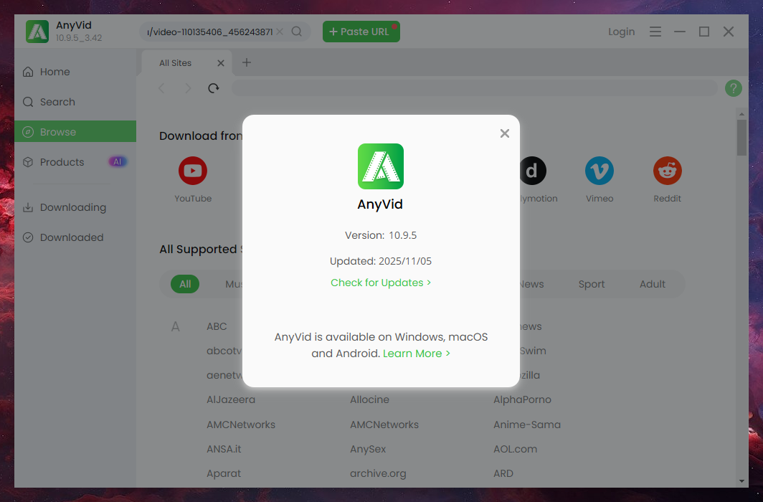This screenshot has width=763, height=502.
Task: Open Downloading list in sidebar
Action: point(75,207)
